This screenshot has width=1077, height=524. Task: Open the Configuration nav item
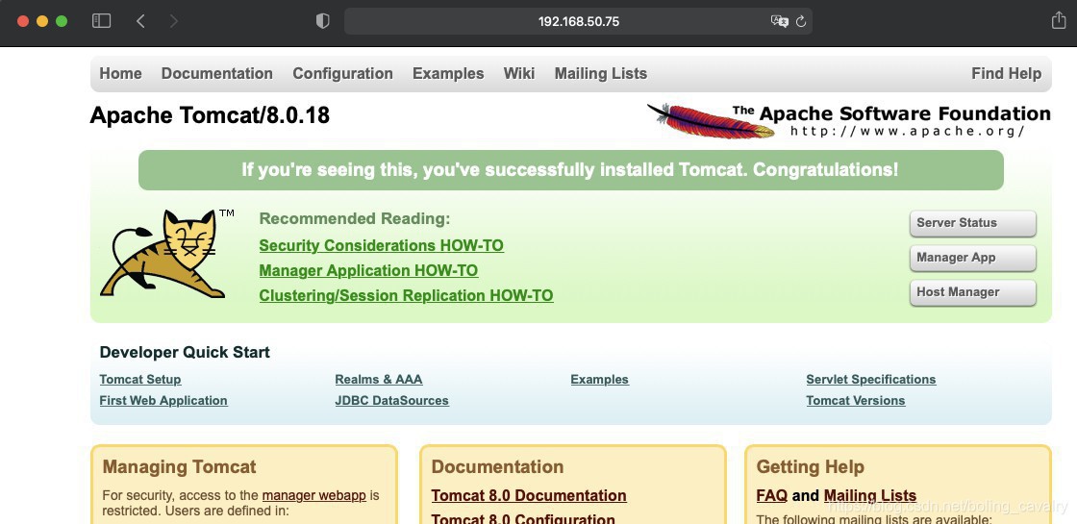(x=342, y=73)
